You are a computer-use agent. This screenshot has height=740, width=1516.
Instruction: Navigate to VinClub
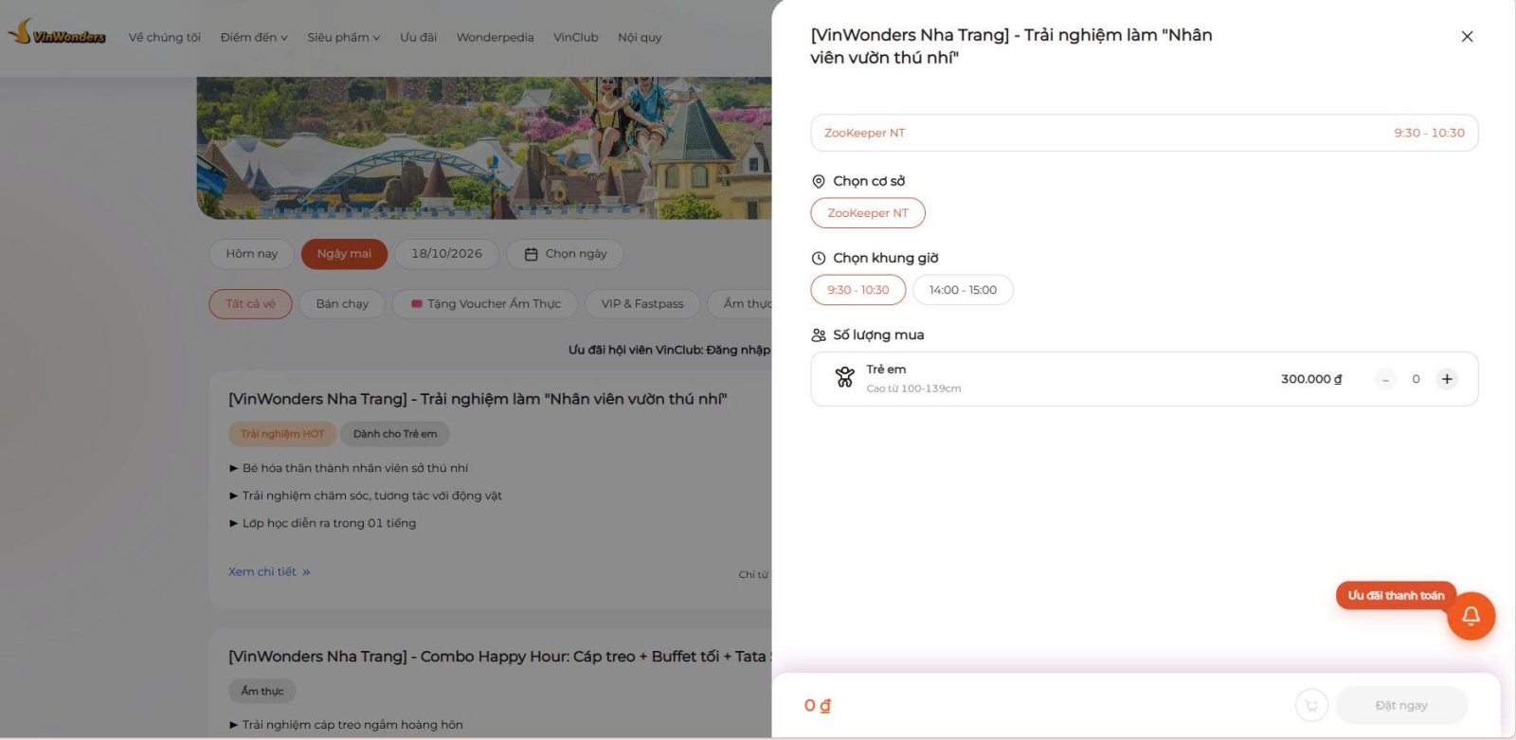[x=576, y=38]
